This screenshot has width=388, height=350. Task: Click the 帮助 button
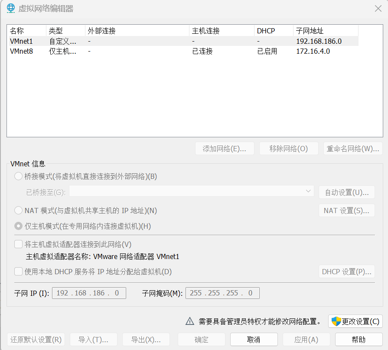359,340
